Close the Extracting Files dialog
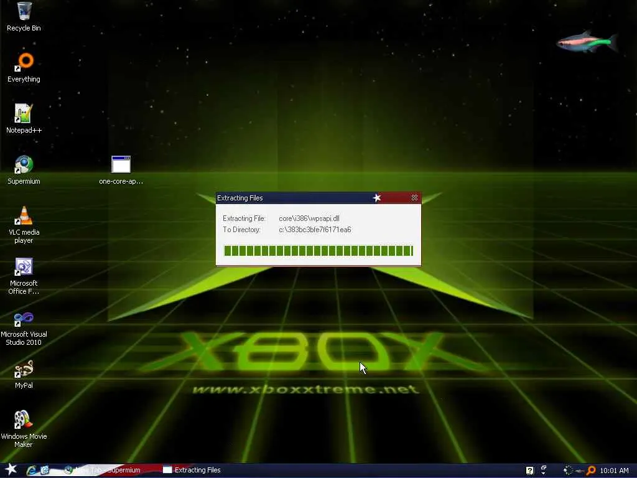This screenshot has width=637, height=478. click(414, 198)
